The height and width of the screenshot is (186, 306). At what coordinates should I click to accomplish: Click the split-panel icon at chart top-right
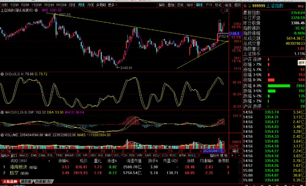pyautogui.click(x=226, y=10)
